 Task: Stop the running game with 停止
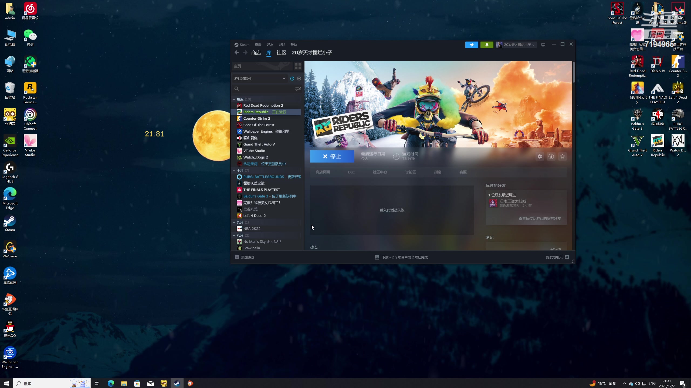tap(332, 156)
